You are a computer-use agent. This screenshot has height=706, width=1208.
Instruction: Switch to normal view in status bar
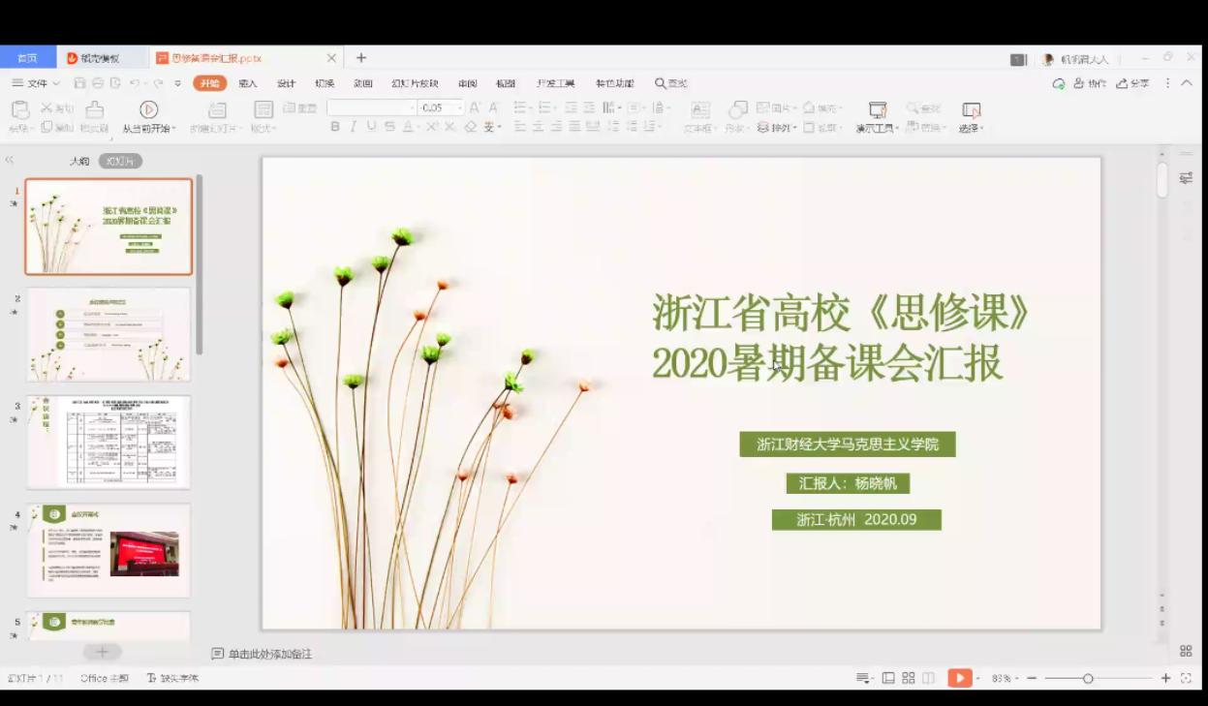[888, 678]
